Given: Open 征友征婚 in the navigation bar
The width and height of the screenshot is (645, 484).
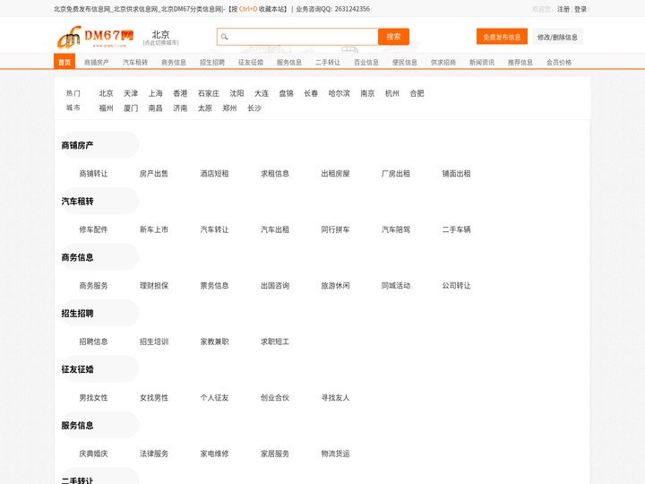Looking at the screenshot, I should [x=251, y=62].
